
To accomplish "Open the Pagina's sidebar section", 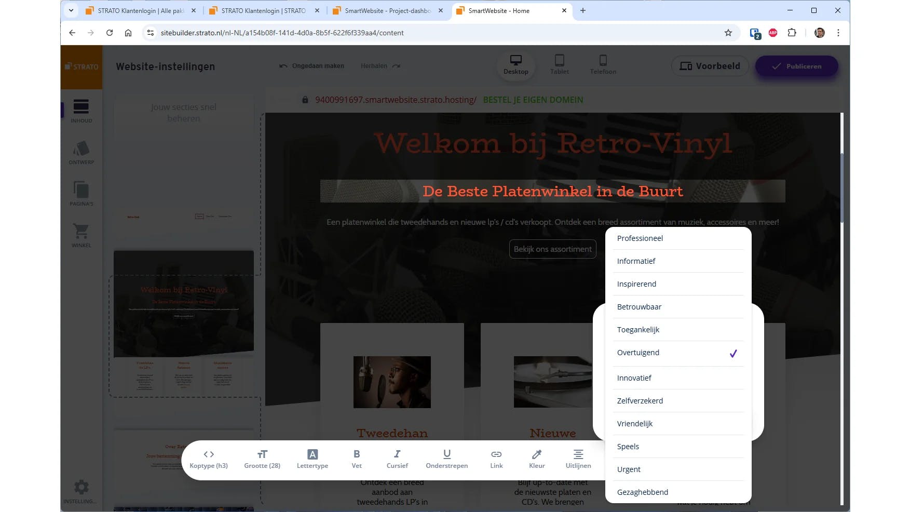I will pos(81,194).
